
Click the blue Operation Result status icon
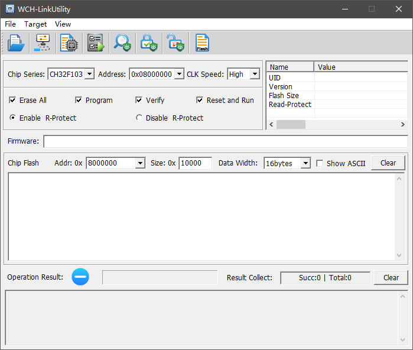pyautogui.click(x=80, y=277)
